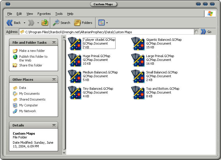Click the 7 player citadel.GCMap filename
This screenshot has width=221, height=160.
[99, 40]
